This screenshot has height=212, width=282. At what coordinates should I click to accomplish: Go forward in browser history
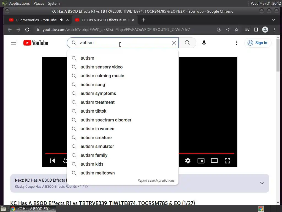click(18, 30)
